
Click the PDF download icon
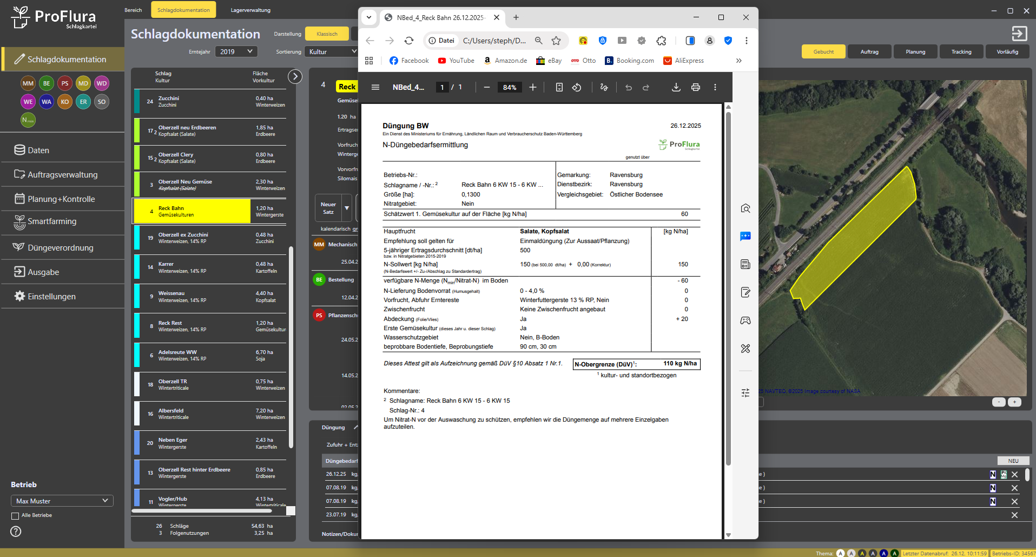(676, 87)
